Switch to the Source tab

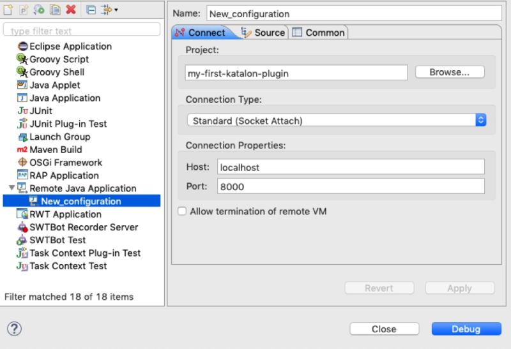263,33
